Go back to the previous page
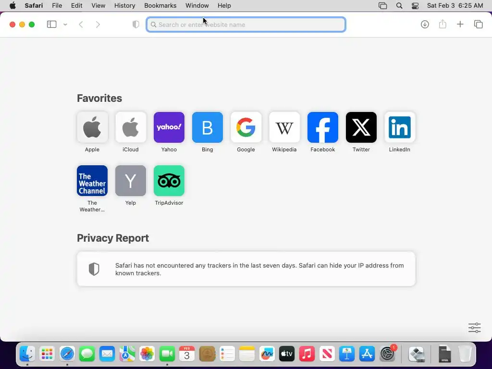The image size is (492, 369). coord(81,25)
